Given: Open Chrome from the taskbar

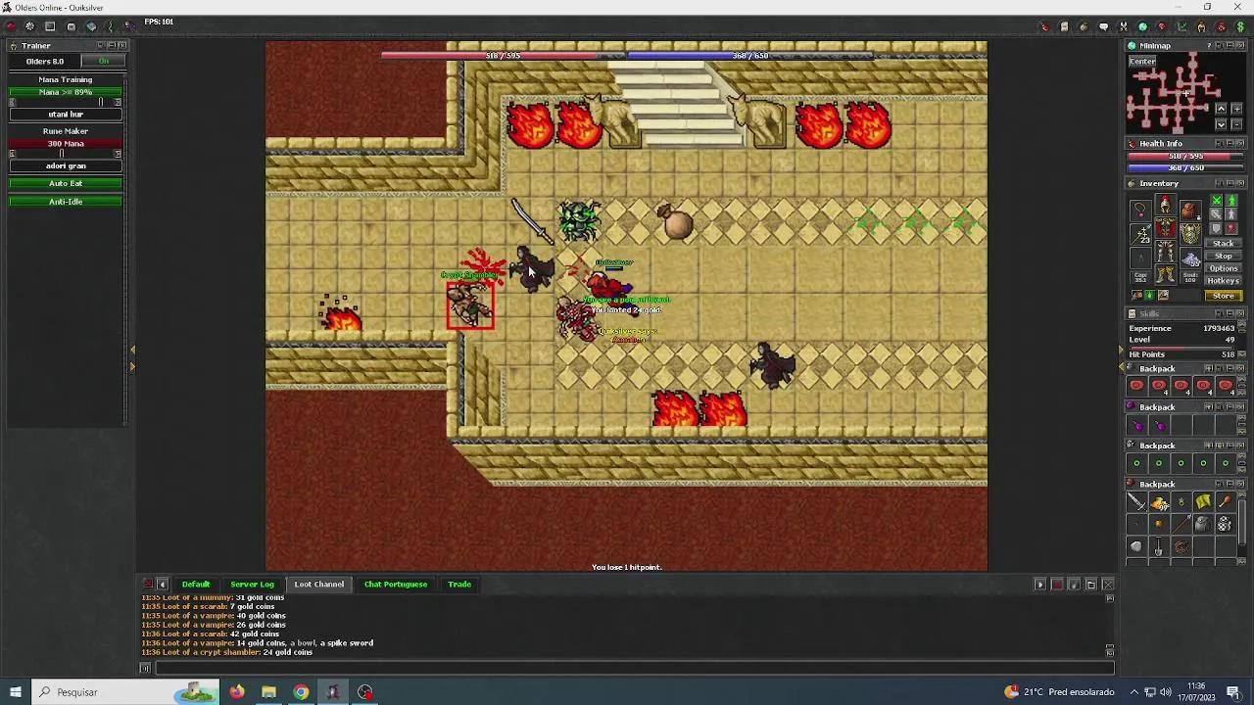Looking at the screenshot, I should click(x=301, y=692).
